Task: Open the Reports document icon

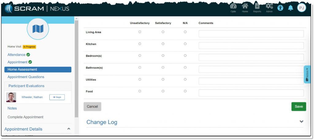Action: point(257,7)
